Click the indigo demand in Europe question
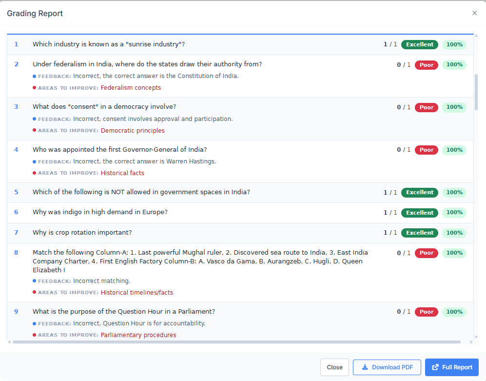Screen dimensions: 486x381 pyautogui.click(x=100, y=212)
